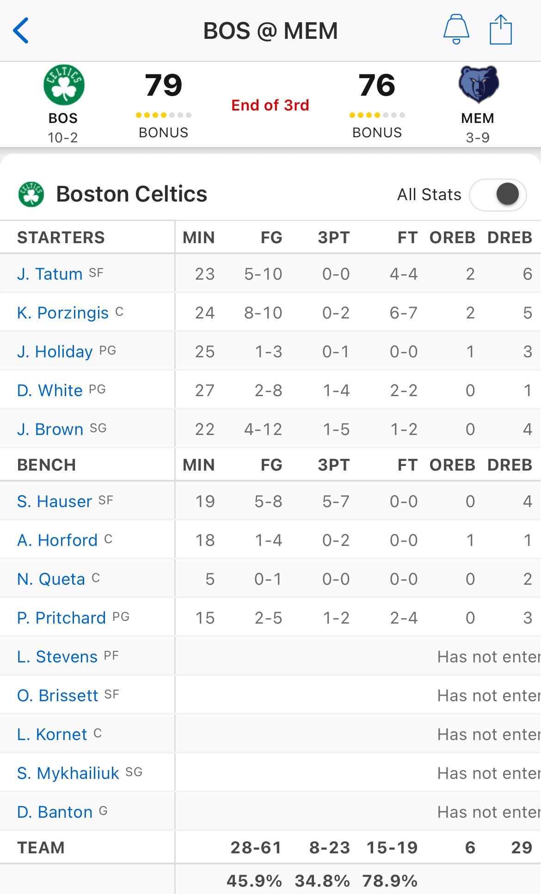The height and width of the screenshot is (894, 541).
Task: Tap the notification bell icon
Action: [x=456, y=29]
